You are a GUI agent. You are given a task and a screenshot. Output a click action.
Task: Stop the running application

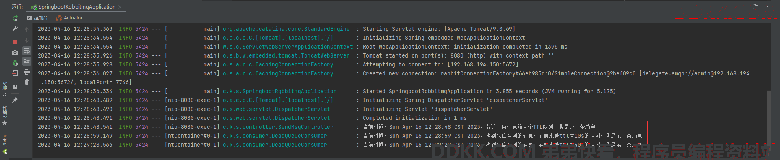15,42
